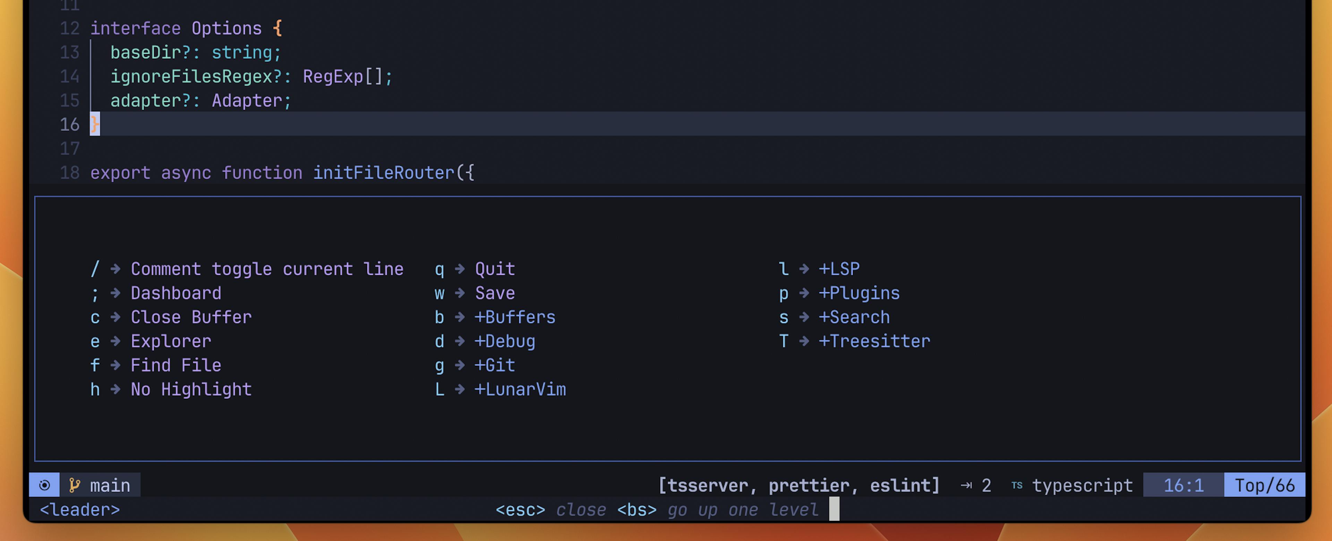Click the Close Buffer entry
This screenshot has height=541, width=1332.
(191, 316)
